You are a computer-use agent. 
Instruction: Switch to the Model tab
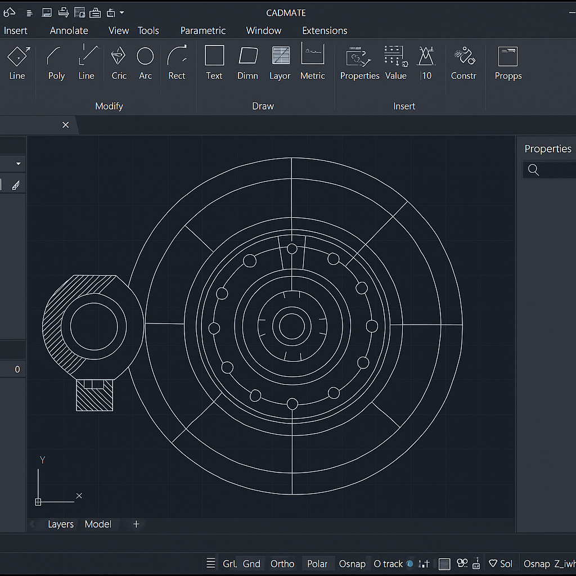(98, 524)
